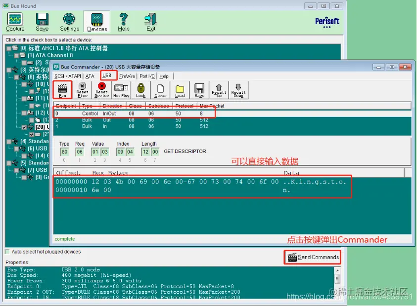Clear the data buffer with Clear

tap(160, 90)
